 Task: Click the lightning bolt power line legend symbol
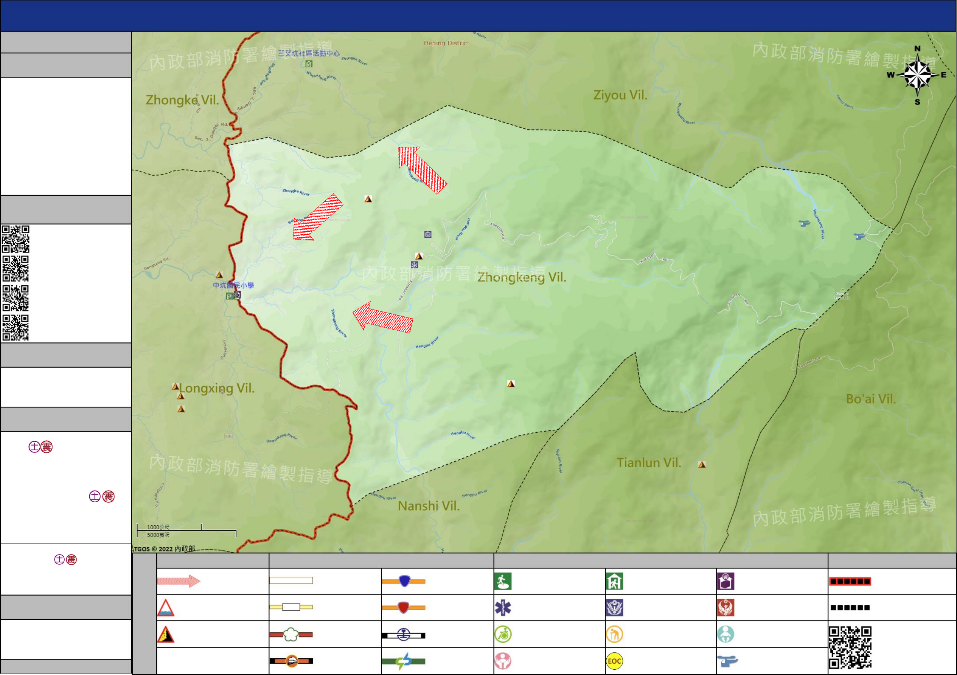(x=404, y=661)
